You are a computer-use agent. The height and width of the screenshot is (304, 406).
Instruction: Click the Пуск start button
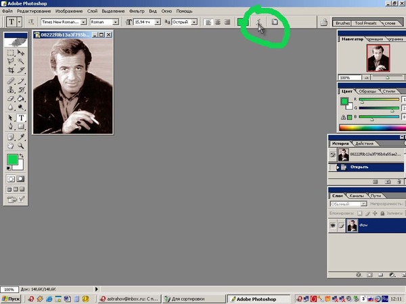(11, 299)
